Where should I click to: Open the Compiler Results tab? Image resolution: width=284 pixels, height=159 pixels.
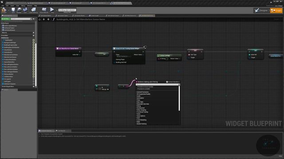(x=46, y=131)
